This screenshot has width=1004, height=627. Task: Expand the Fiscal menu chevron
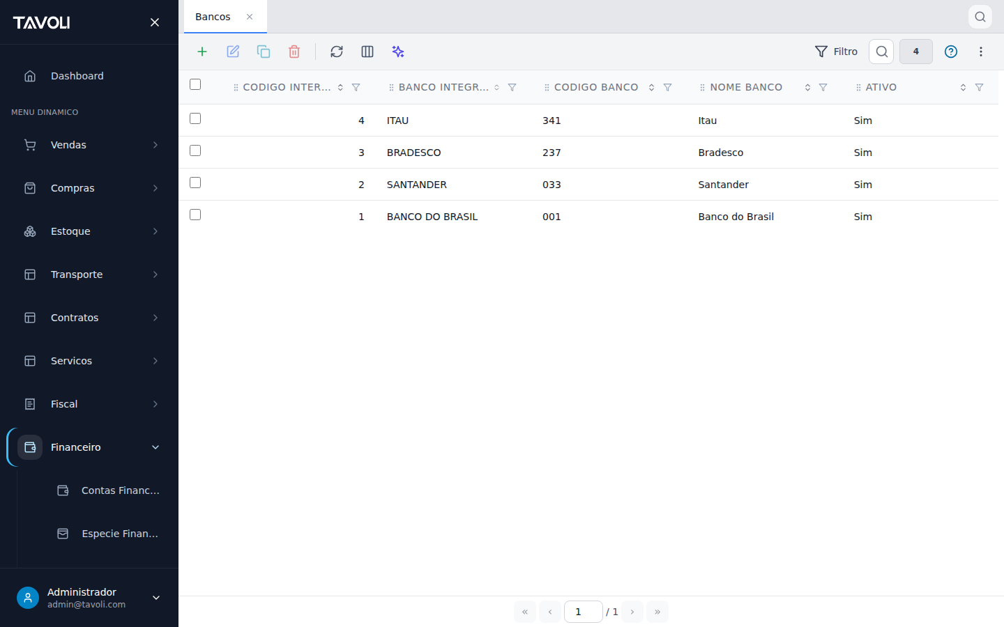[x=155, y=404]
